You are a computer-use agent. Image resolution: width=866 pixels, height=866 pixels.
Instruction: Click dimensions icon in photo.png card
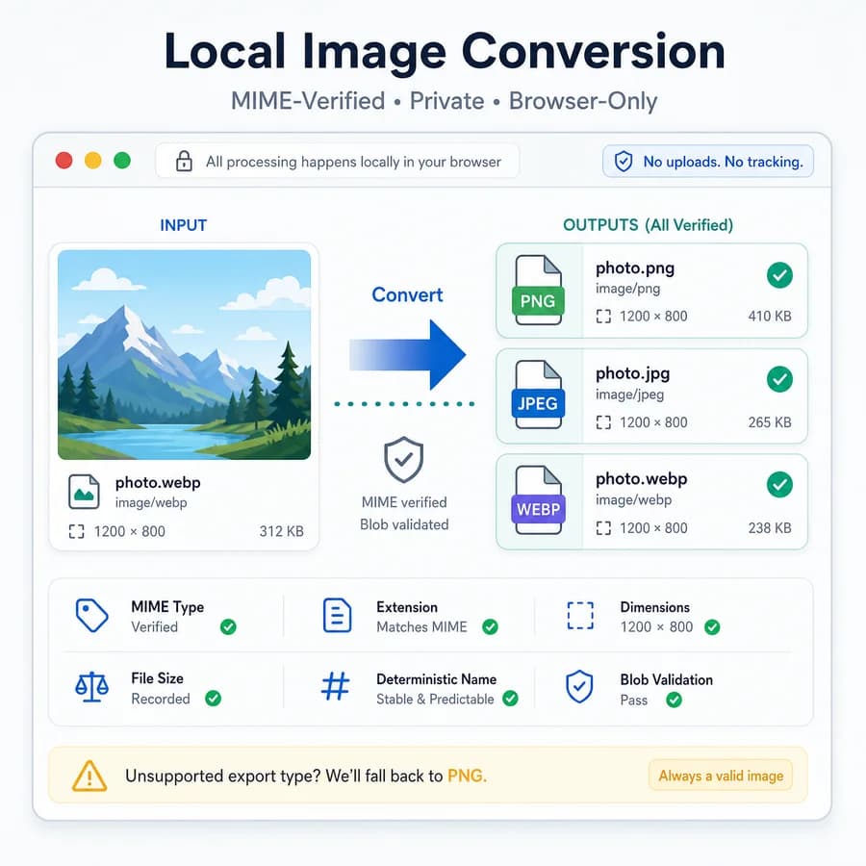pyautogui.click(x=603, y=317)
